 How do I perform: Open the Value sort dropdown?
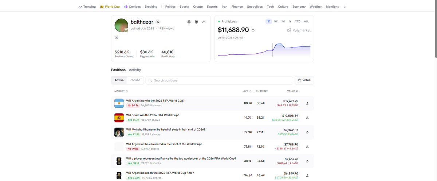click(304, 80)
